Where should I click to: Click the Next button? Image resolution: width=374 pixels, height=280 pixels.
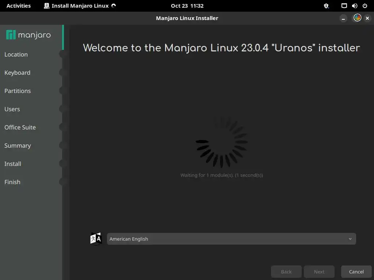point(319,272)
